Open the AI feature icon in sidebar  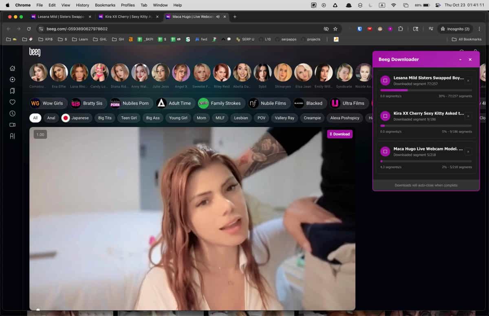[12, 135]
